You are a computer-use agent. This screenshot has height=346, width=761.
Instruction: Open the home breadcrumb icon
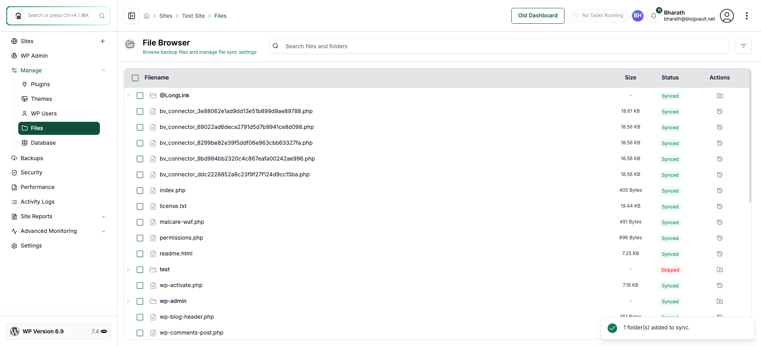(147, 16)
